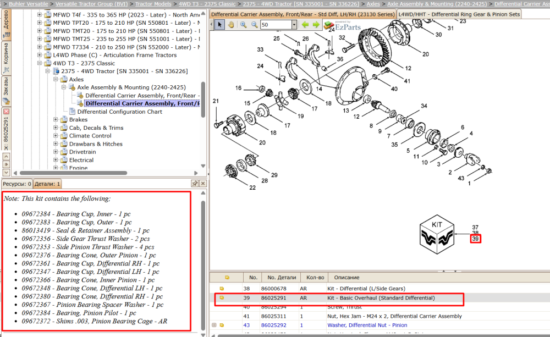The image size is (550, 337).
Task: Click the note icon in the table header
Action: [227, 278]
